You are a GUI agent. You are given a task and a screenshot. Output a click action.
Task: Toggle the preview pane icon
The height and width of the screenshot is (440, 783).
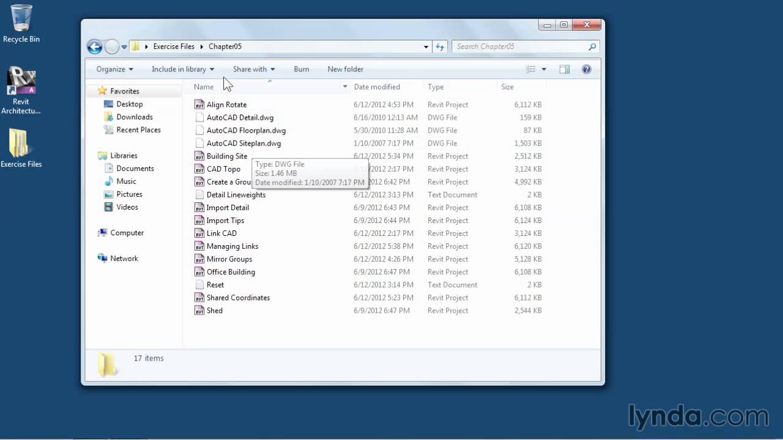565,69
